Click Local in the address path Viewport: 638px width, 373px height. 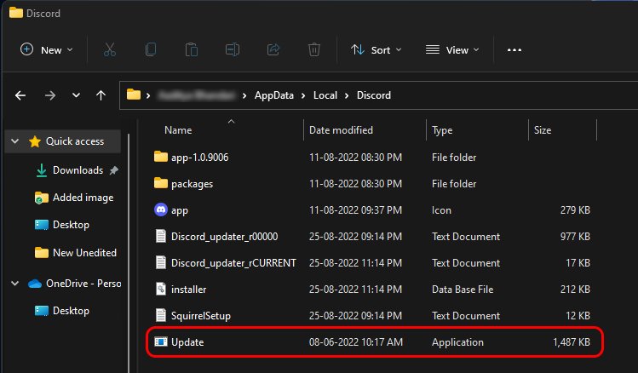pyautogui.click(x=325, y=95)
